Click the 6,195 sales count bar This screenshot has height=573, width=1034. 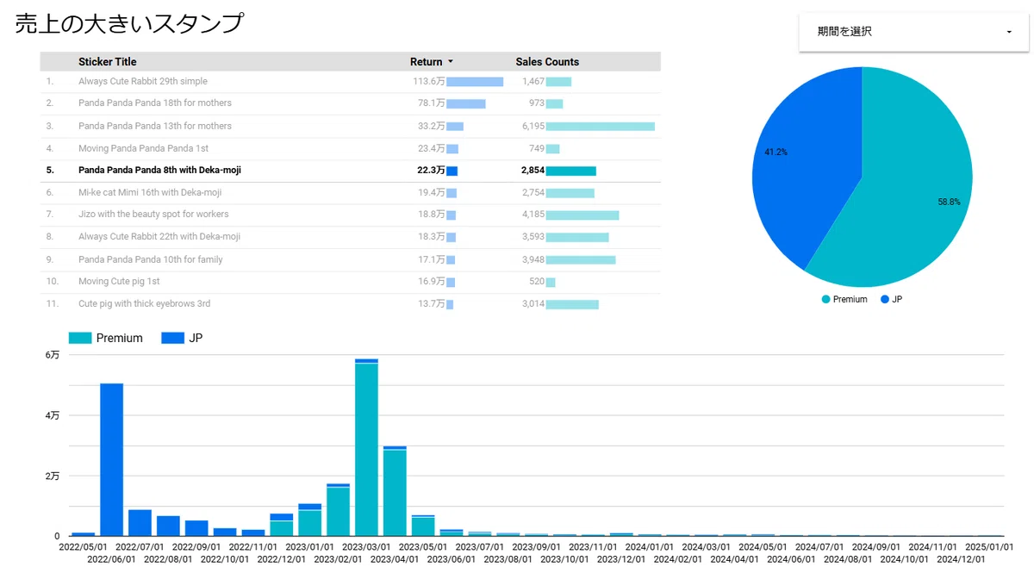(x=600, y=127)
